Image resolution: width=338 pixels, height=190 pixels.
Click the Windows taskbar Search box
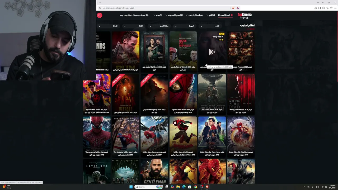tap(149, 187)
